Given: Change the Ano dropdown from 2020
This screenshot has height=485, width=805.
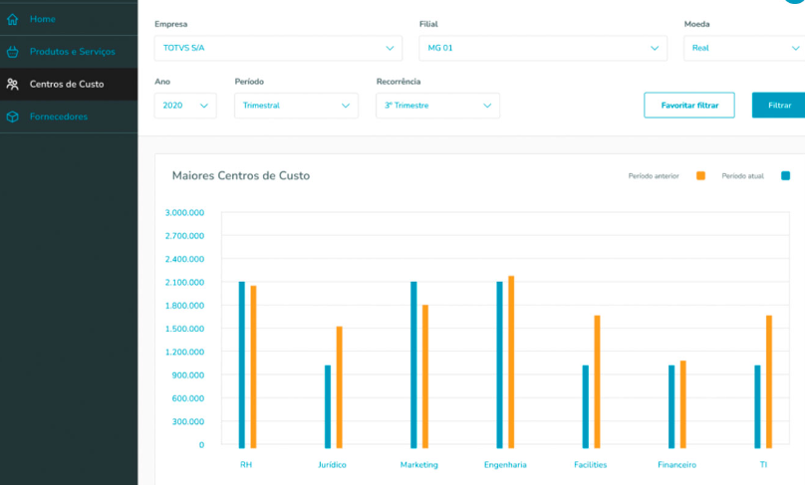Looking at the screenshot, I should 185,106.
